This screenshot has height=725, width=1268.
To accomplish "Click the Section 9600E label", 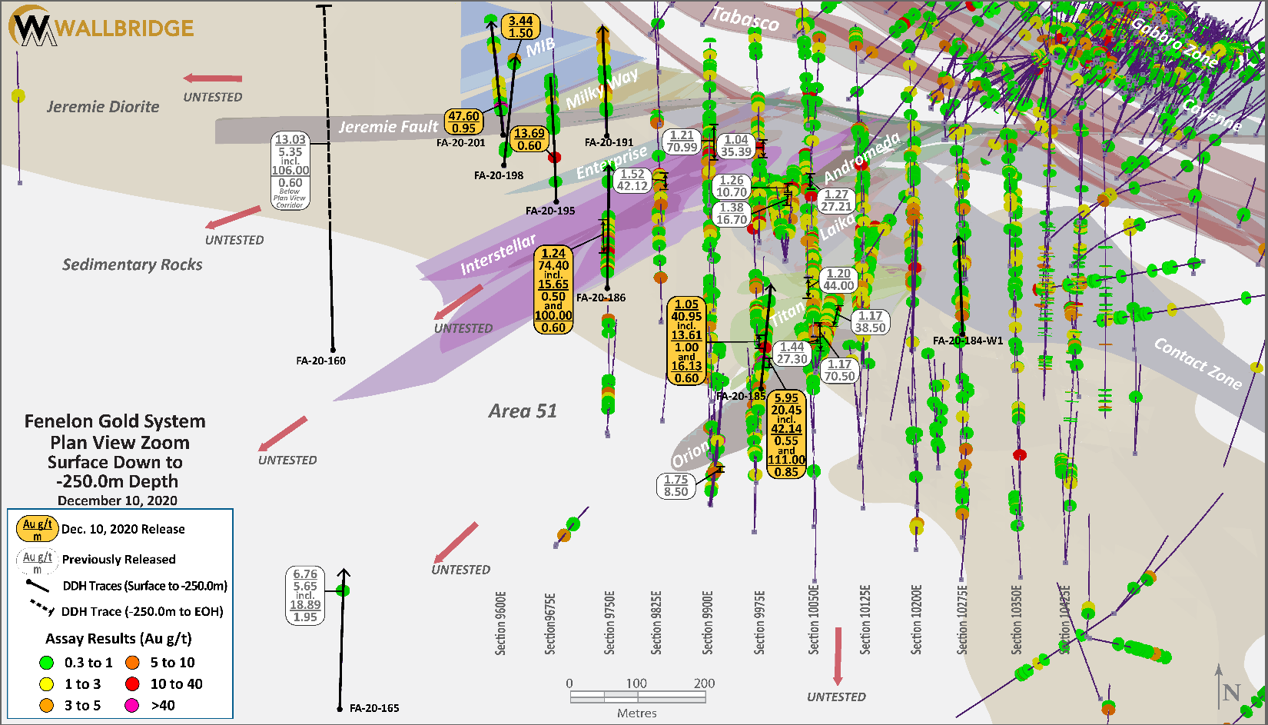I will point(501,623).
